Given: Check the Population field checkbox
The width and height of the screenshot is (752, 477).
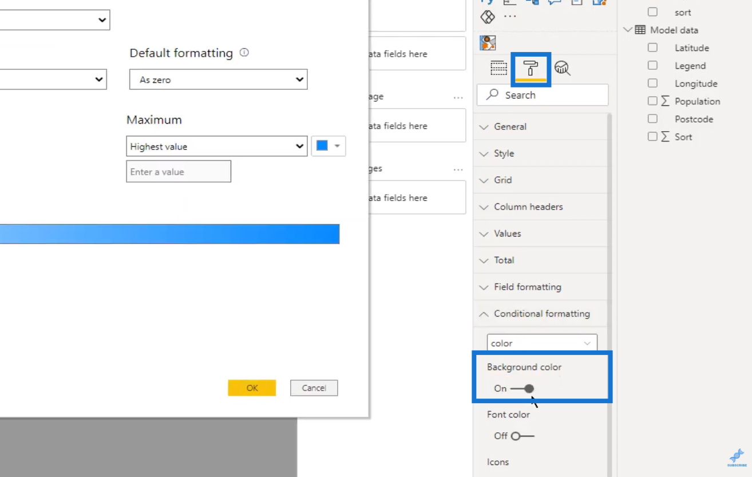Looking at the screenshot, I should [652, 101].
